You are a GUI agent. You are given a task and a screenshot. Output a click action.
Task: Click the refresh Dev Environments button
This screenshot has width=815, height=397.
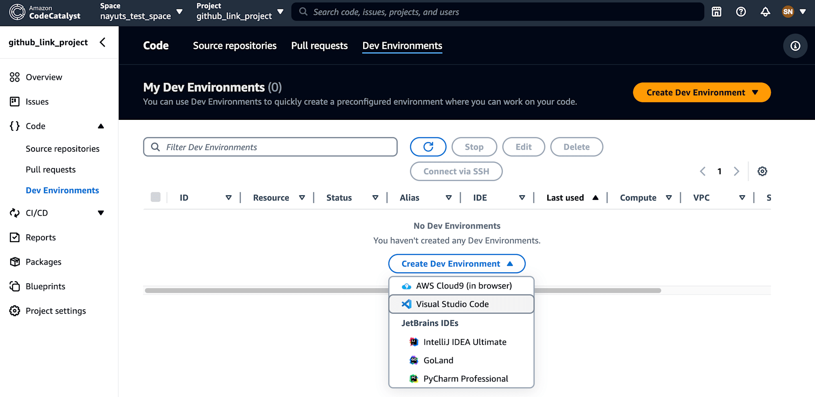(428, 147)
